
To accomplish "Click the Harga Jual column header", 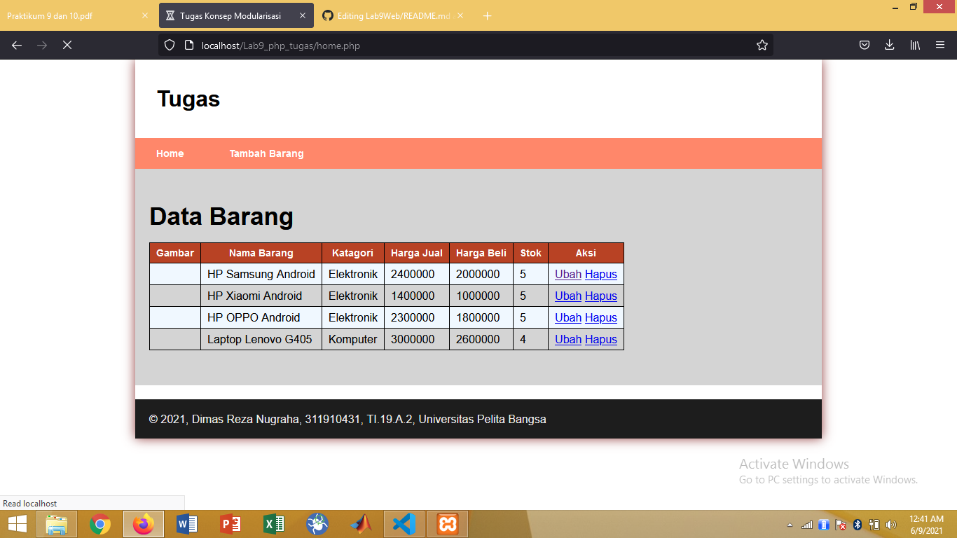I will 417,253.
